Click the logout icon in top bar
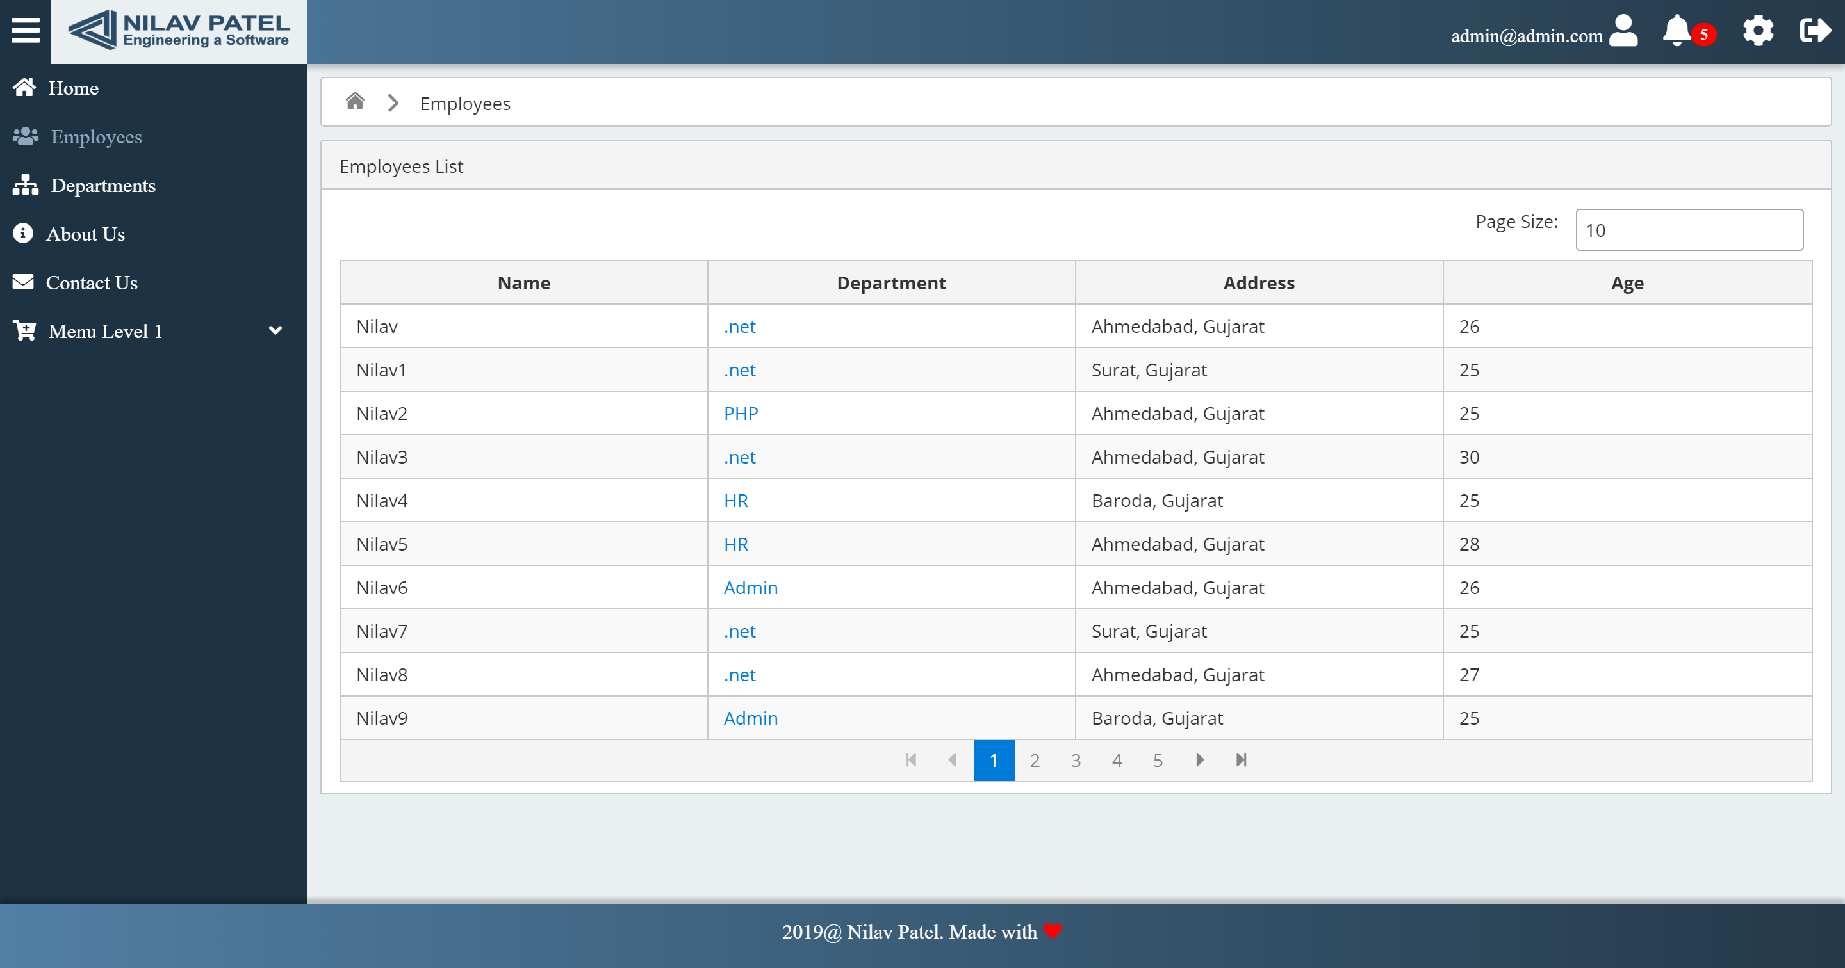The image size is (1845, 968). tap(1815, 31)
